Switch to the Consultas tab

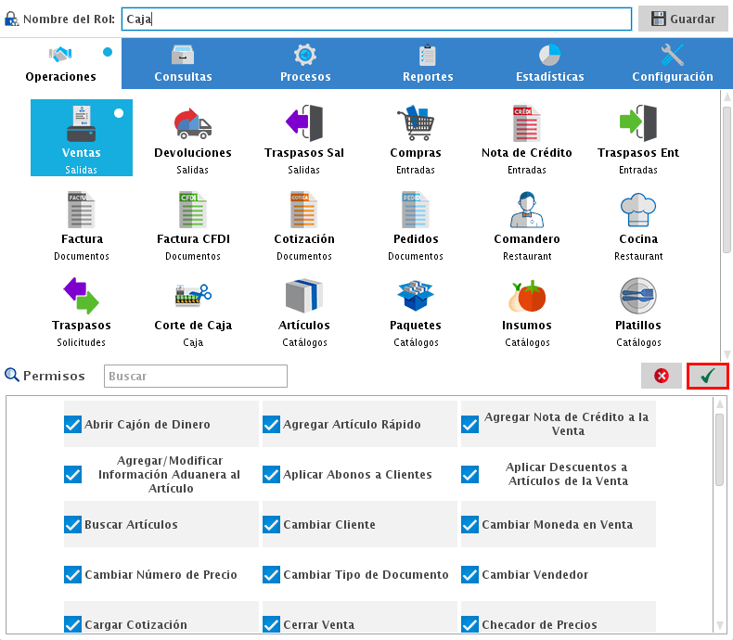(x=183, y=64)
